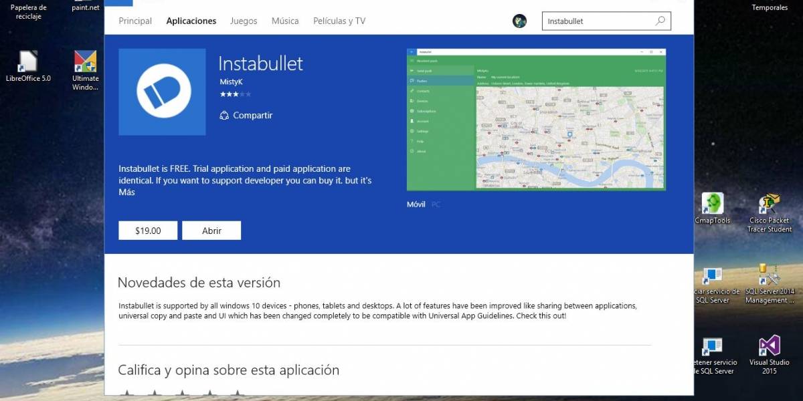Open the CmapTools desktop shortcut
The height and width of the screenshot is (401, 803).
click(713, 208)
